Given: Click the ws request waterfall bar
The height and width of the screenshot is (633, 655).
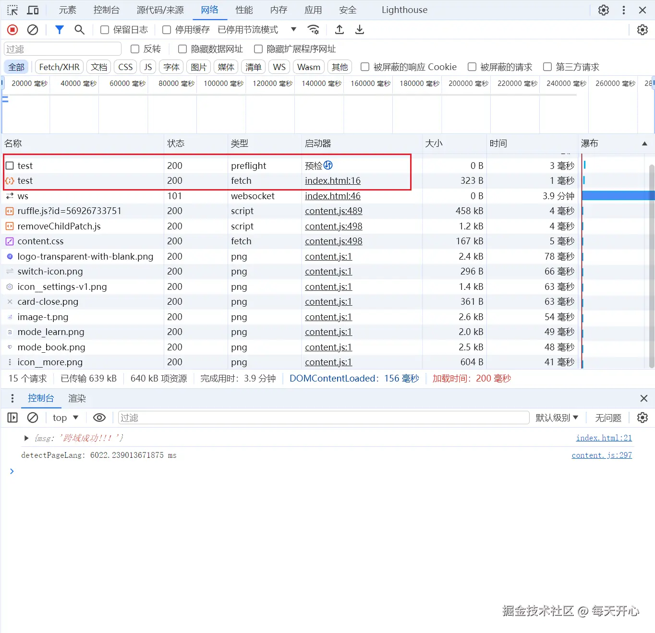Looking at the screenshot, I should pos(619,196).
